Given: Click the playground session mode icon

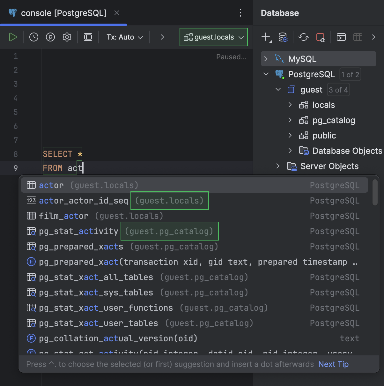Looking at the screenshot, I should (50, 37).
